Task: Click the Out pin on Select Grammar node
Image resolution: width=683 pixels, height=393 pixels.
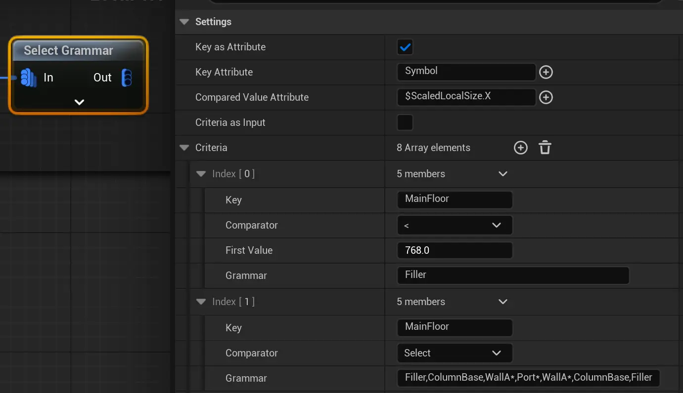Action: tap(127, 78)
